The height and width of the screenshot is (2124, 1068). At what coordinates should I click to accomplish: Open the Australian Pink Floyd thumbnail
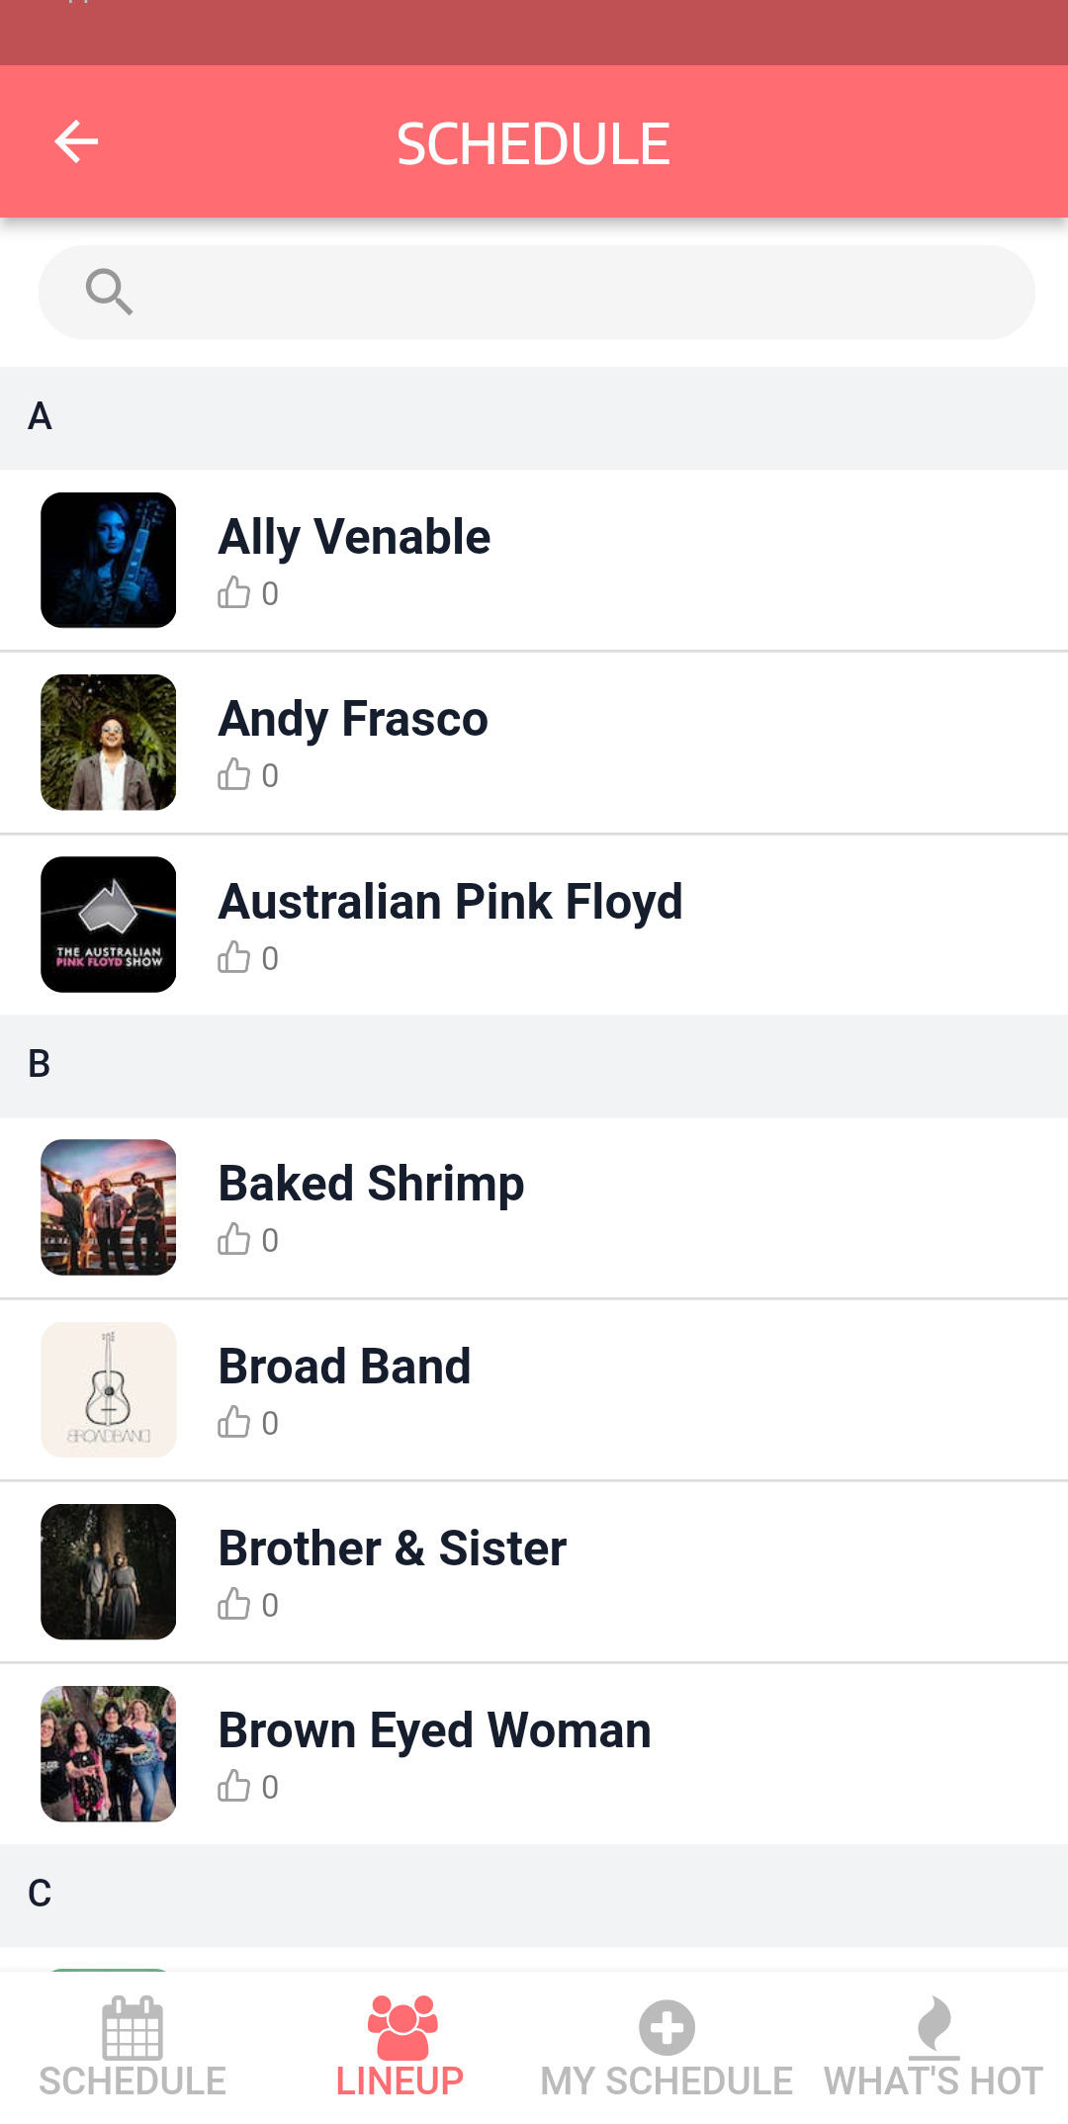point(109,925)
